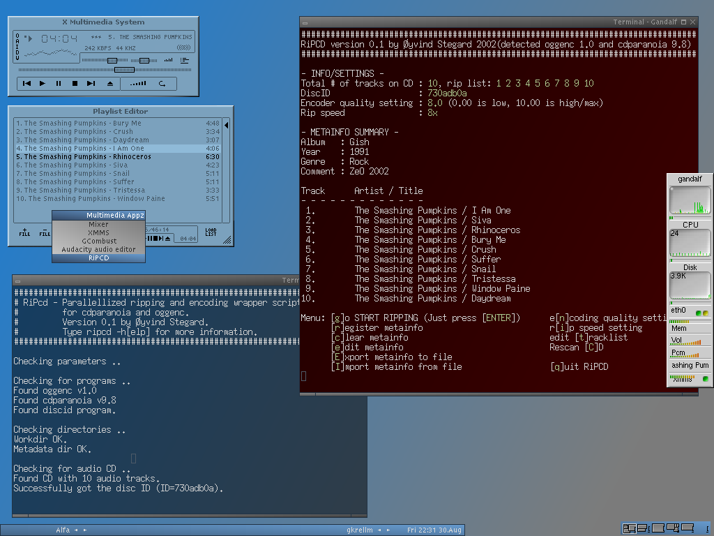Image resolution: width=714 pixels, height=536 pixels.
Task: Click the add file button in playlist
Action: click(x=24, y=232)
